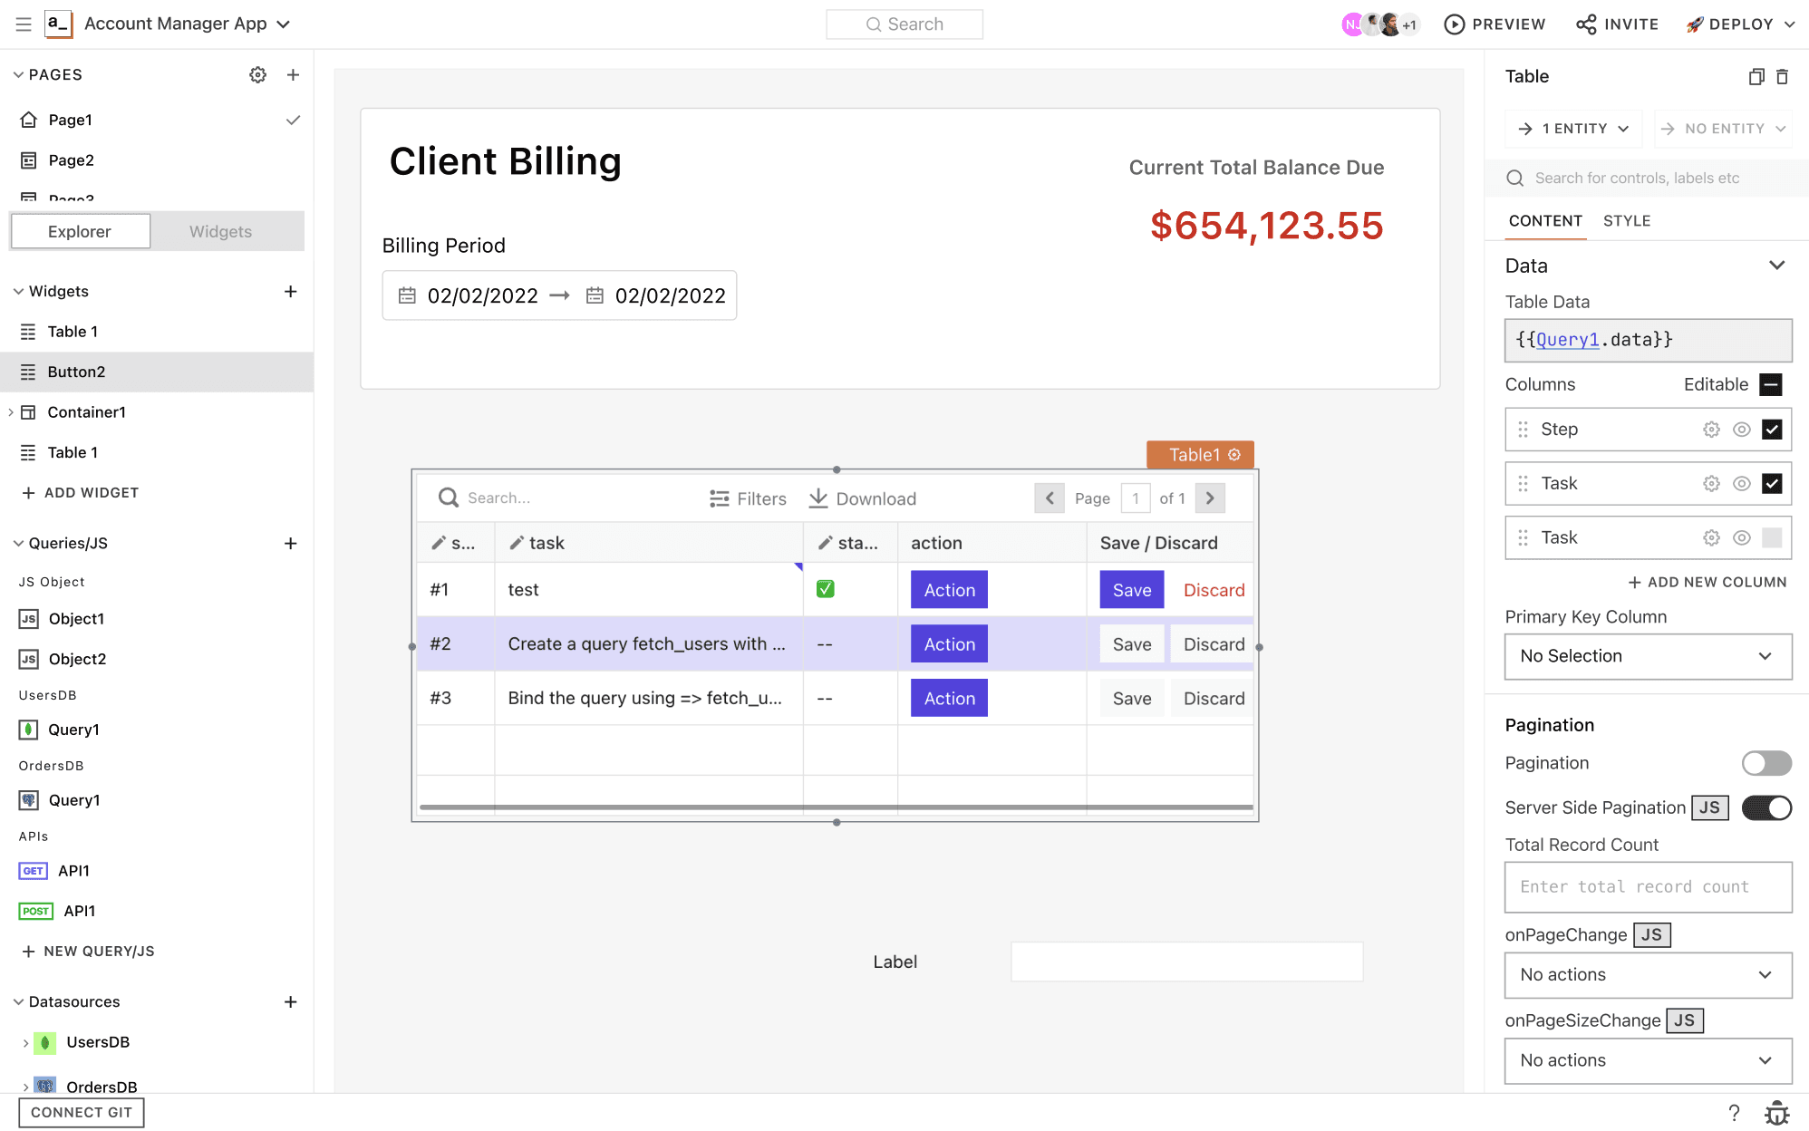Toggle the Pagination switch
Image resolution: width=1809 pixels, height=1131 pixels.
pos(1765,763)
